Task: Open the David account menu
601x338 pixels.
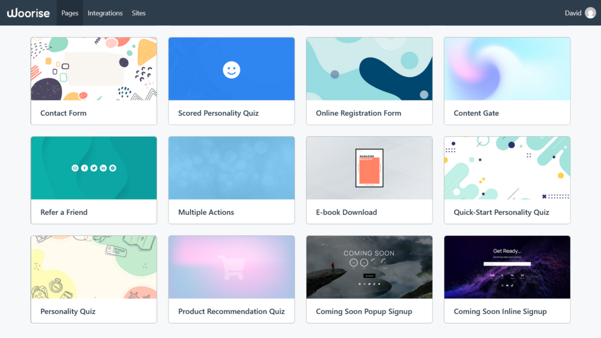Action: [573, 13]
